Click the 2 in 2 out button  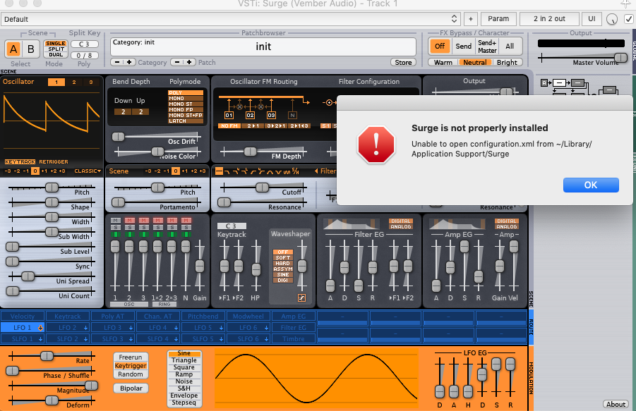pyautogui.click(x=549, y=19)
